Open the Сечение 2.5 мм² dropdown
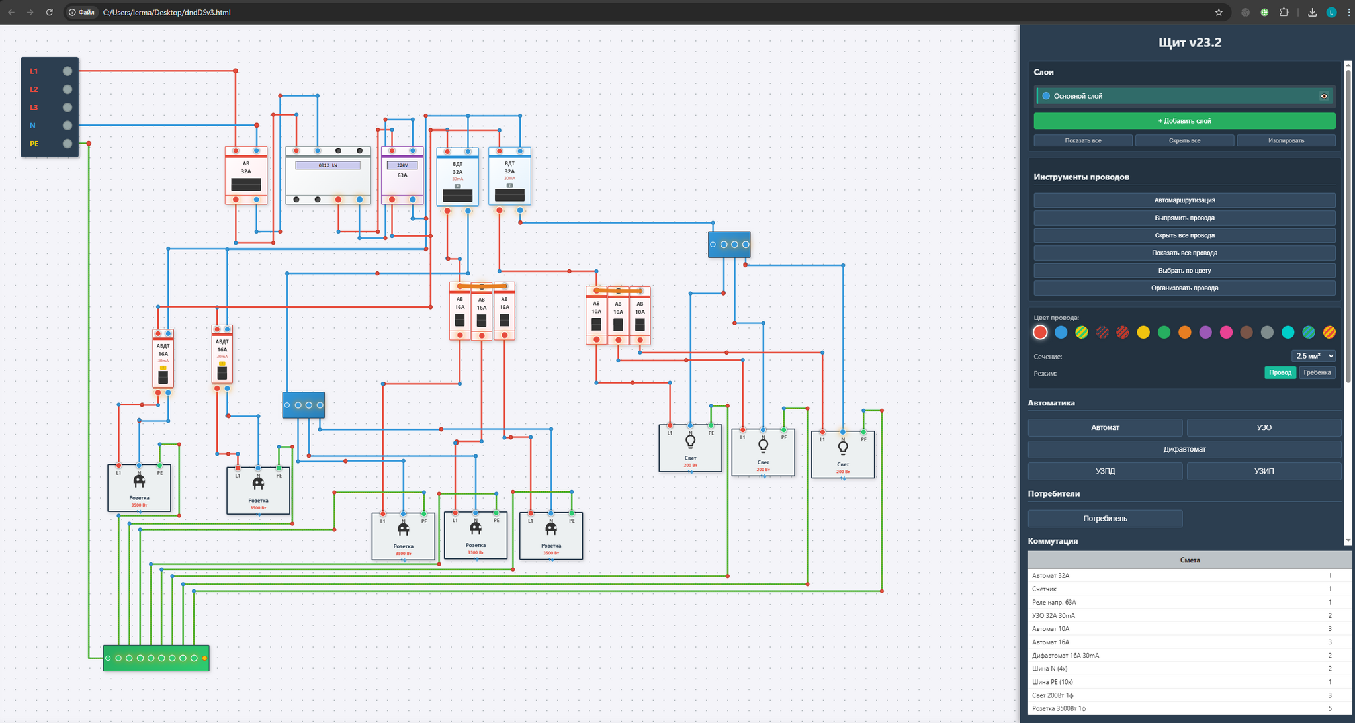1355x723 pixels. (x=1313, y=356)
